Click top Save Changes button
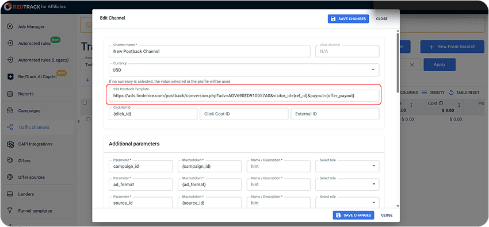 coord(348,19)
